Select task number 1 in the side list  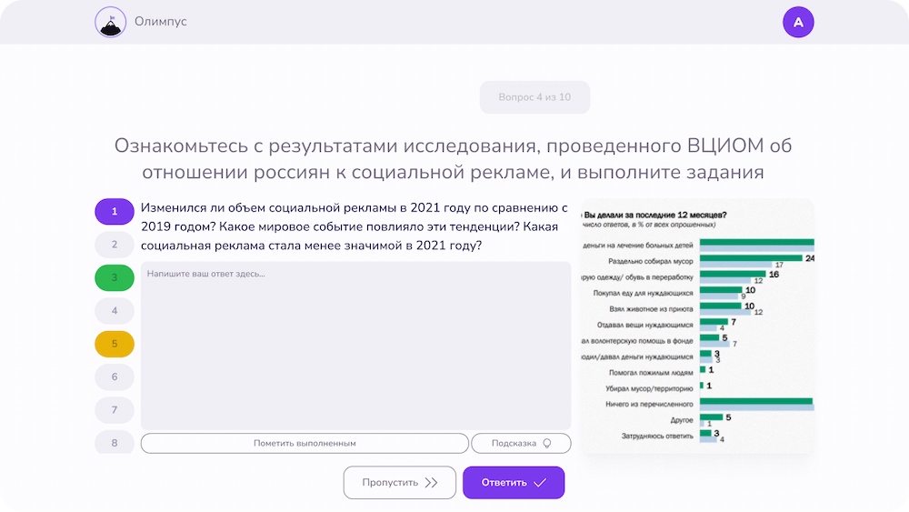[115, 212]
